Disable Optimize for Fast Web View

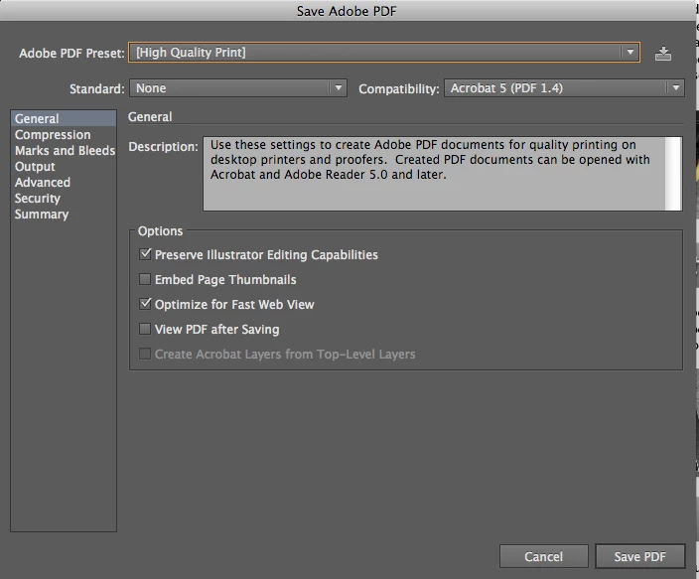[x=145, y=304]
